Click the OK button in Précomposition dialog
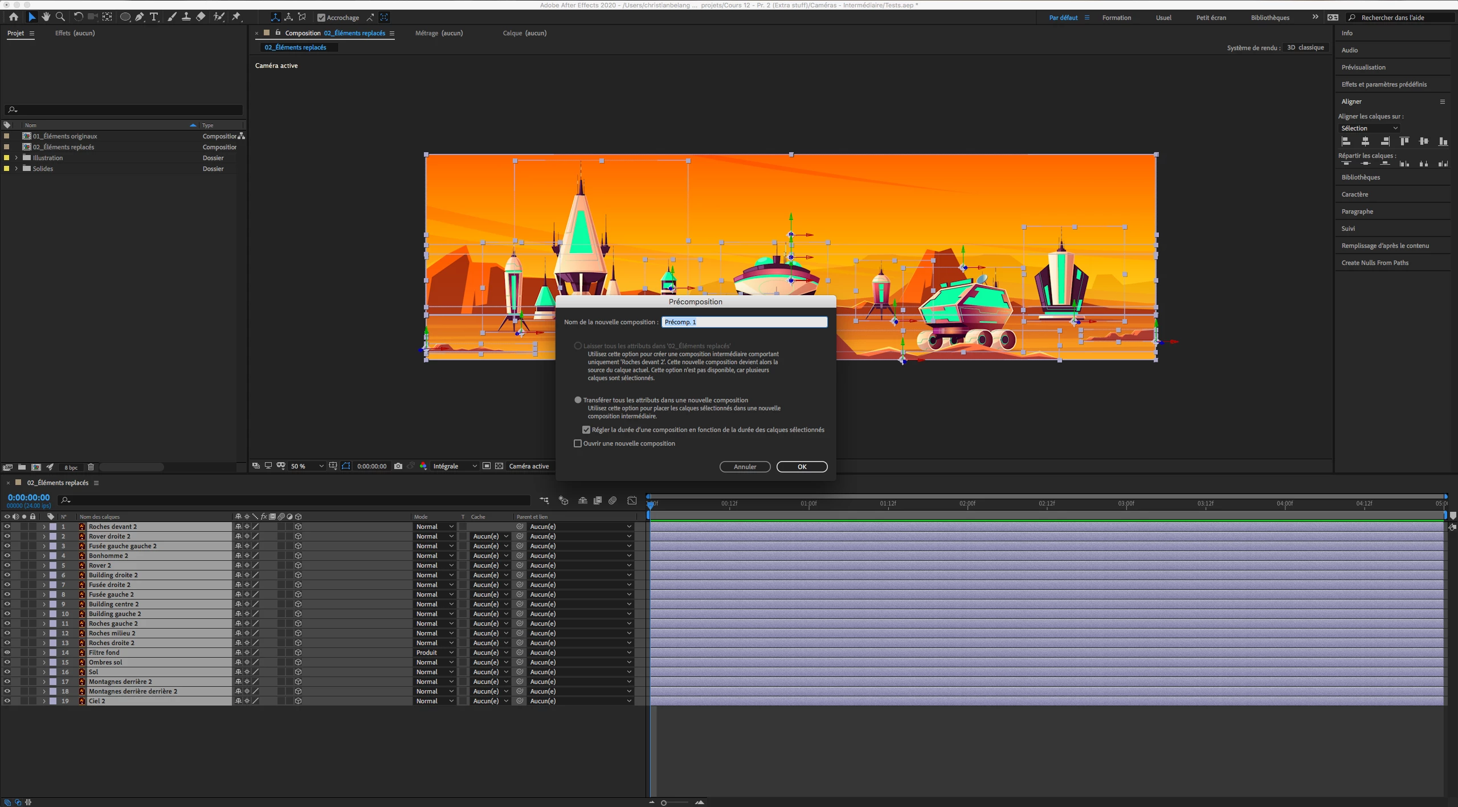The width and height of the screenshot is (1458, 807). point(802,467)
